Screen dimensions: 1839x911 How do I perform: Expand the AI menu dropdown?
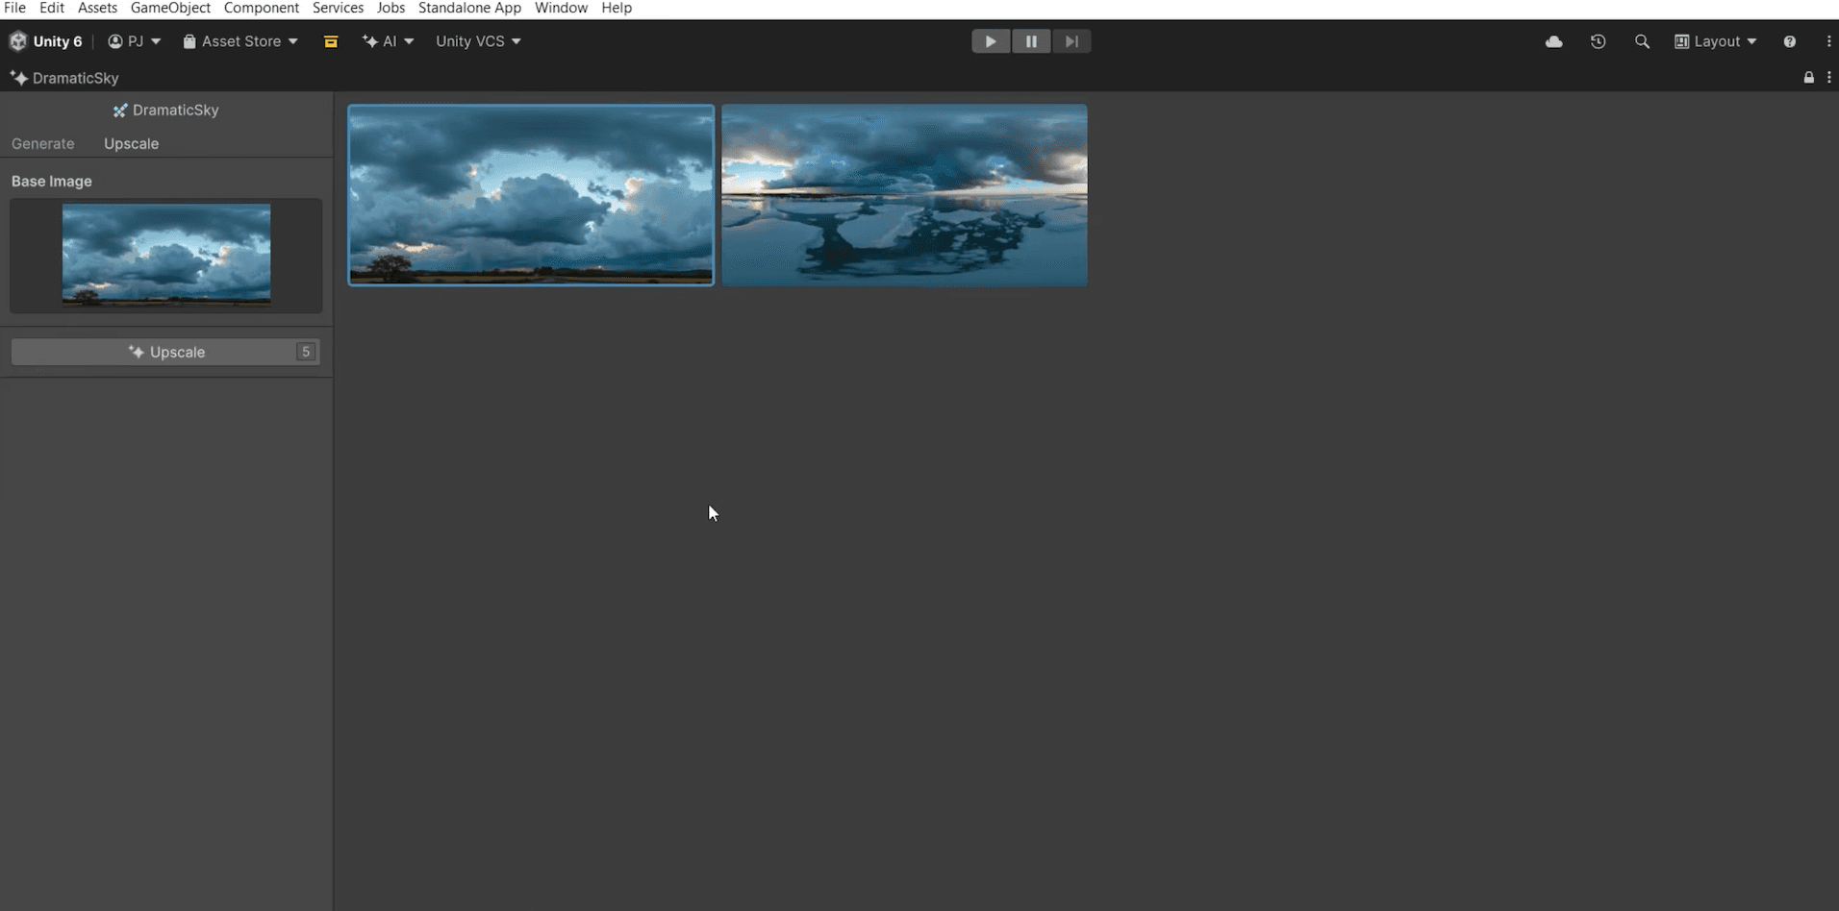388,41
